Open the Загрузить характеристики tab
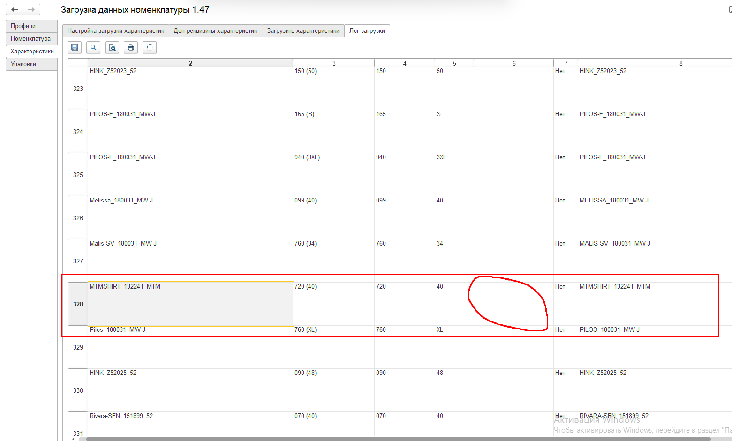732x441 pixels. click(303, 31)
